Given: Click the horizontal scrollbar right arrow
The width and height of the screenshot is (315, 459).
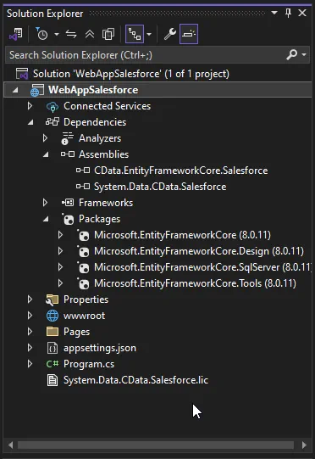Looking at the screenshot, I should [304, 445].
